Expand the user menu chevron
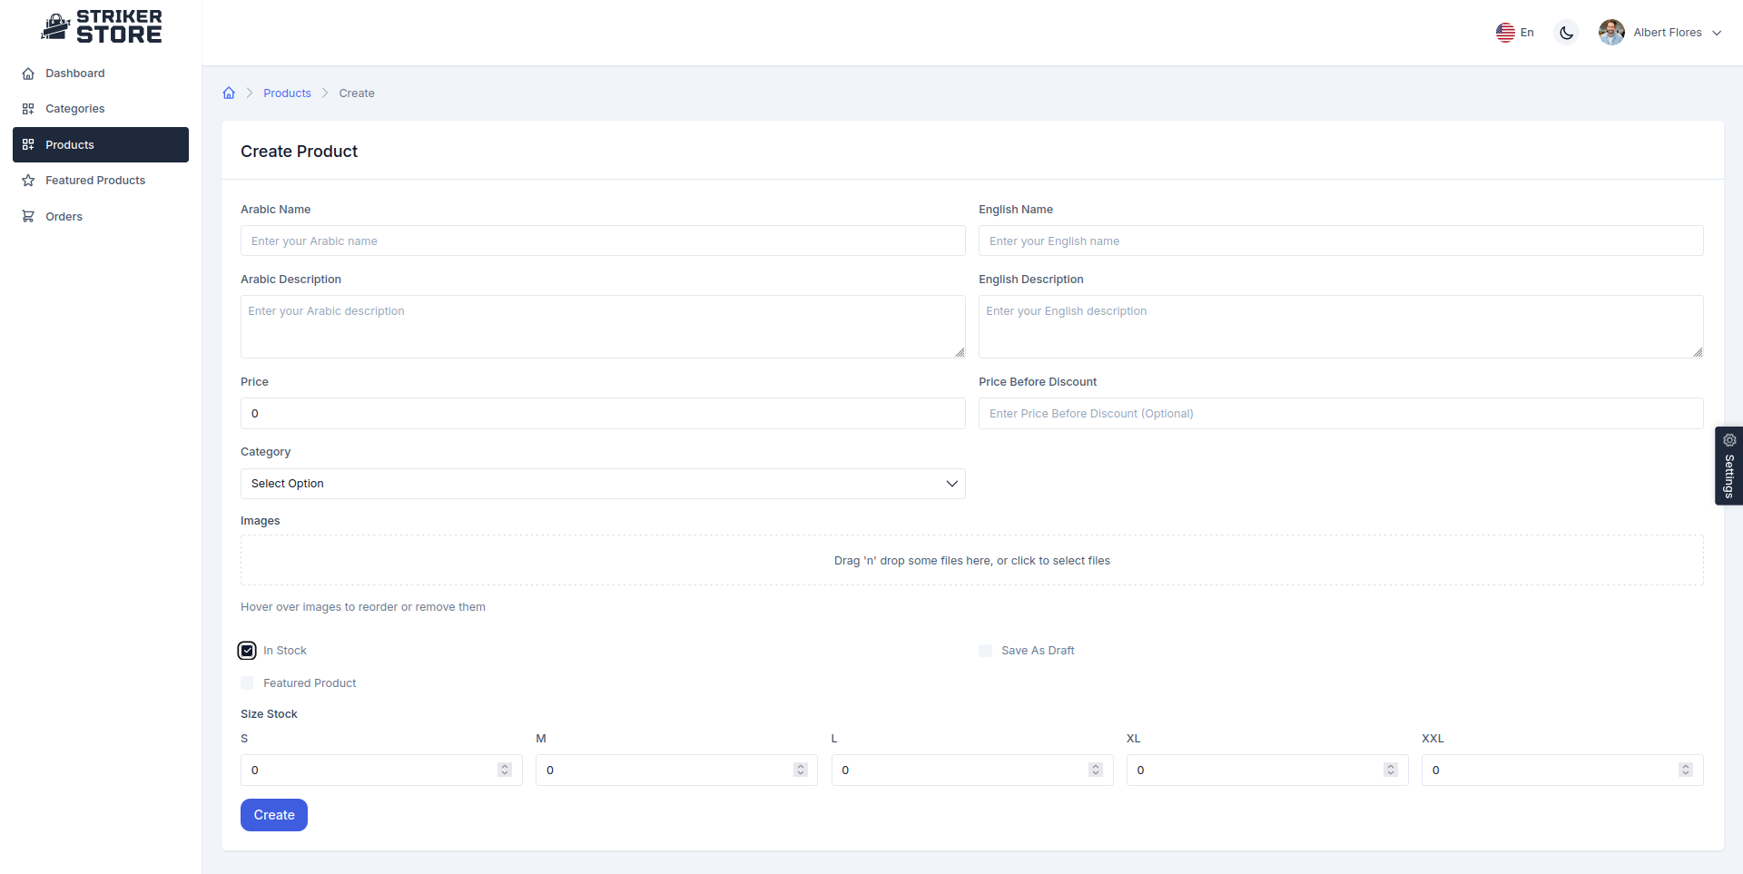The height and width of the screenshot is (874, 1743). tap(1717, 33)
